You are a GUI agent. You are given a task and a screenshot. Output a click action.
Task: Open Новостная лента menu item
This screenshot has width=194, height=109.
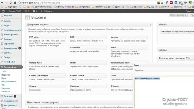[12, 30]
